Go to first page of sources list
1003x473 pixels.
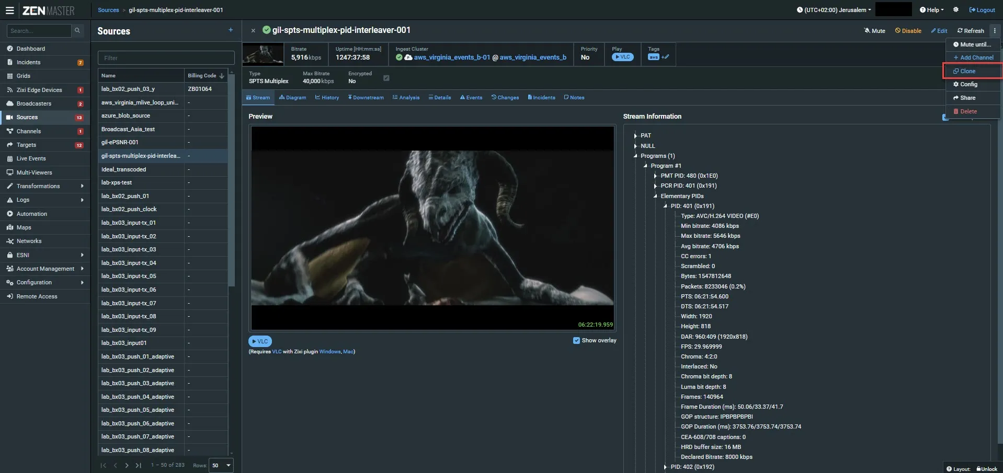pos(104,465)
